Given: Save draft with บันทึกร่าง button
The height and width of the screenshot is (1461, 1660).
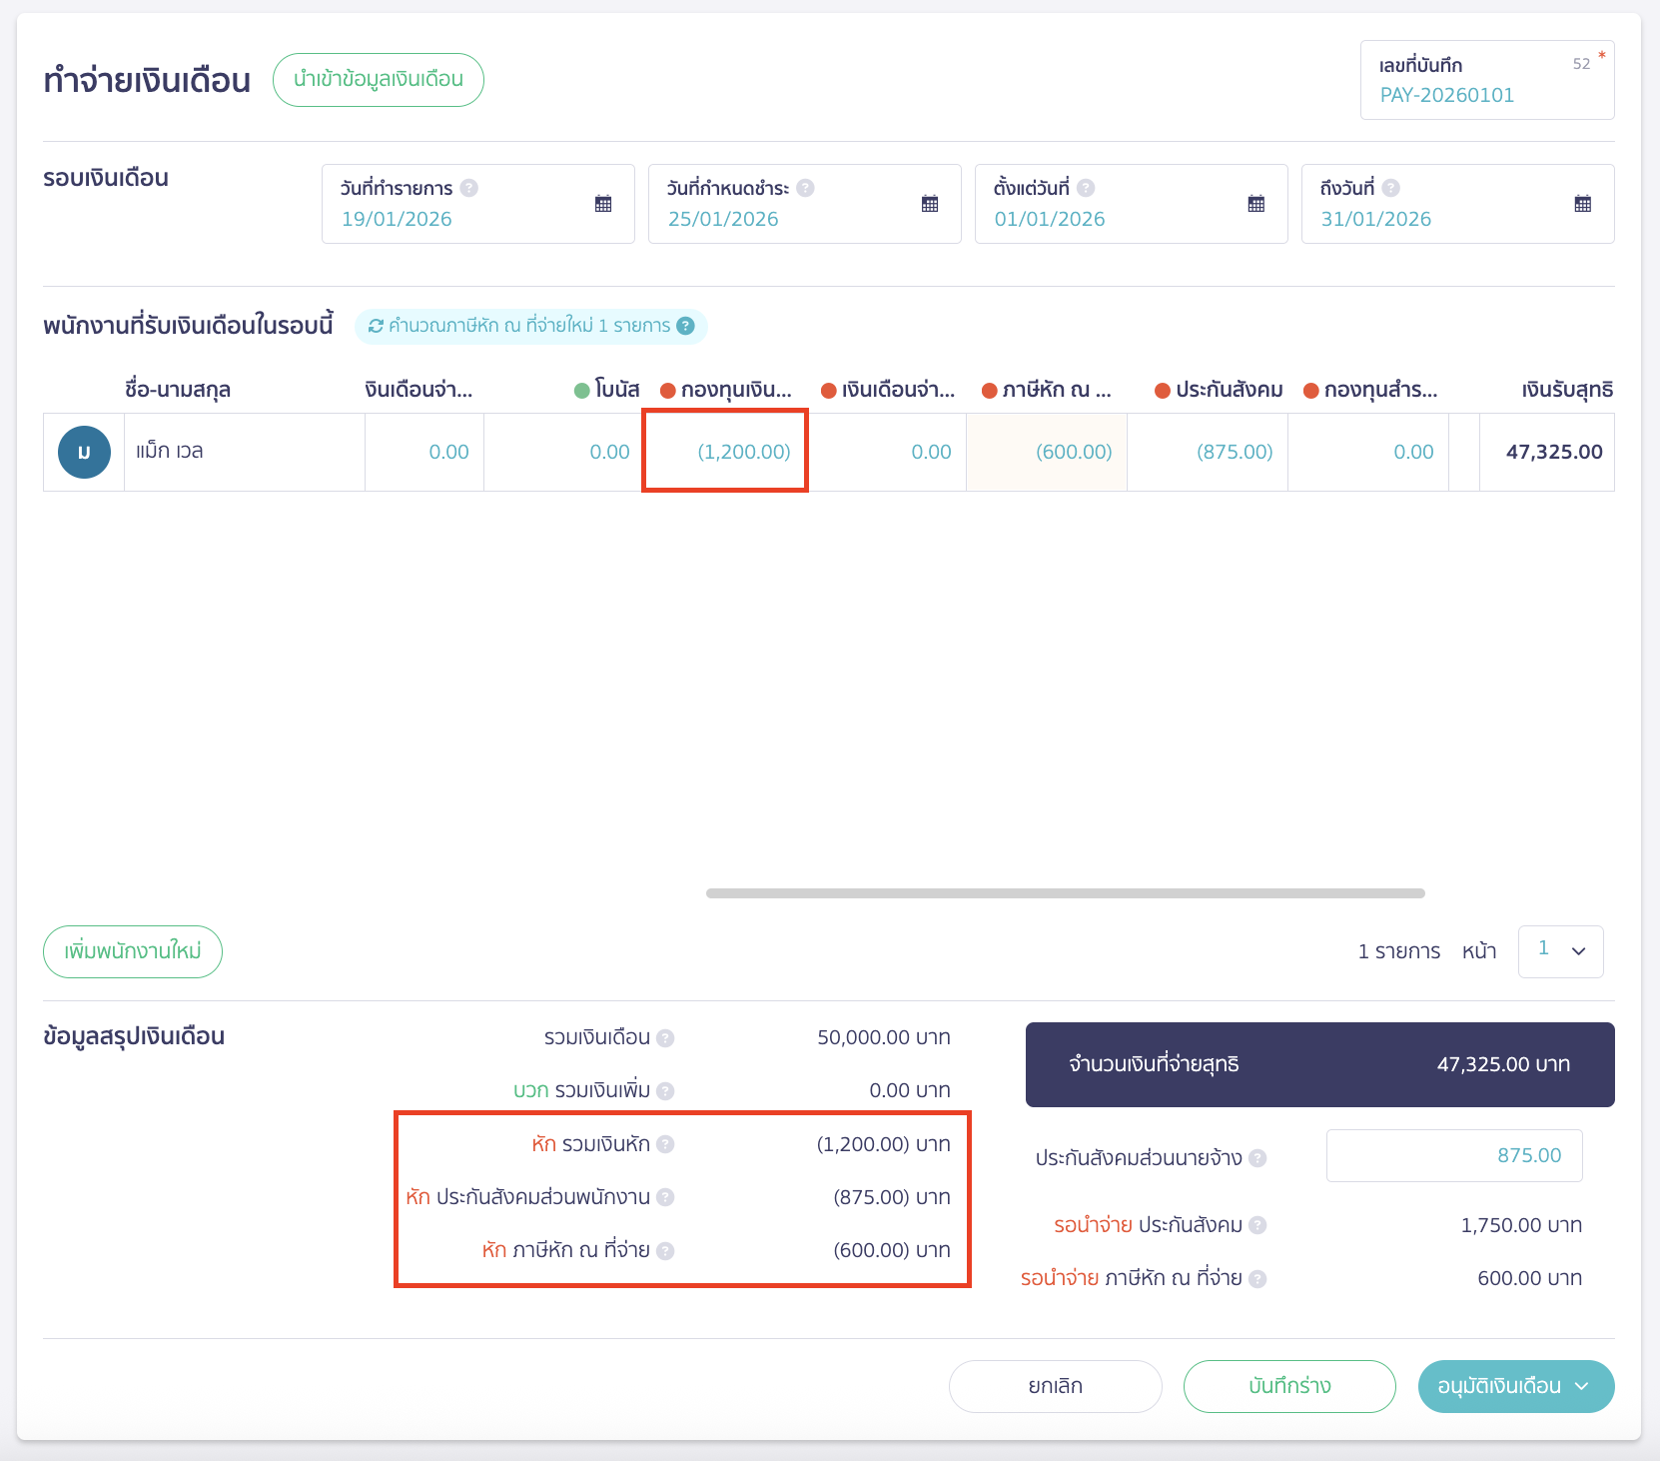Looking at the screenshot, I should coord(1289,1386).
